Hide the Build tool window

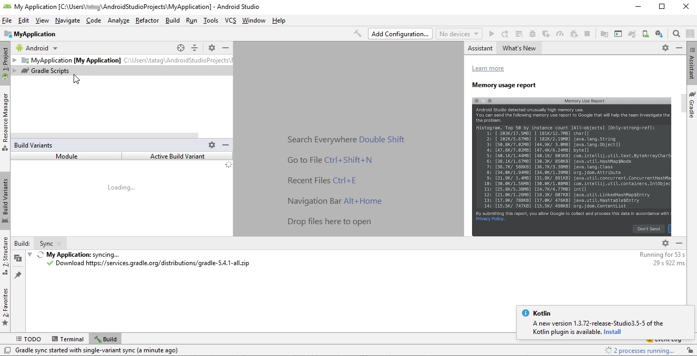coord(679,243)
